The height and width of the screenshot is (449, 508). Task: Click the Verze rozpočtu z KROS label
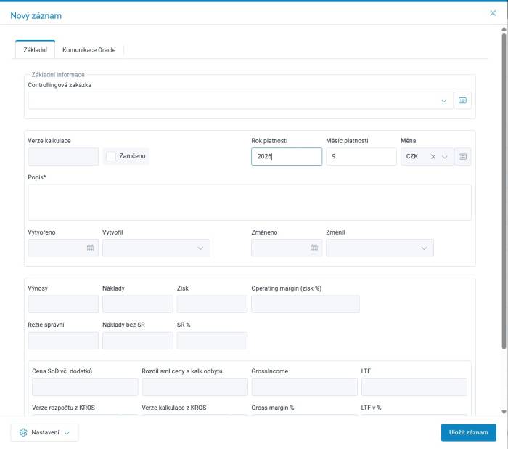[64, 408]
